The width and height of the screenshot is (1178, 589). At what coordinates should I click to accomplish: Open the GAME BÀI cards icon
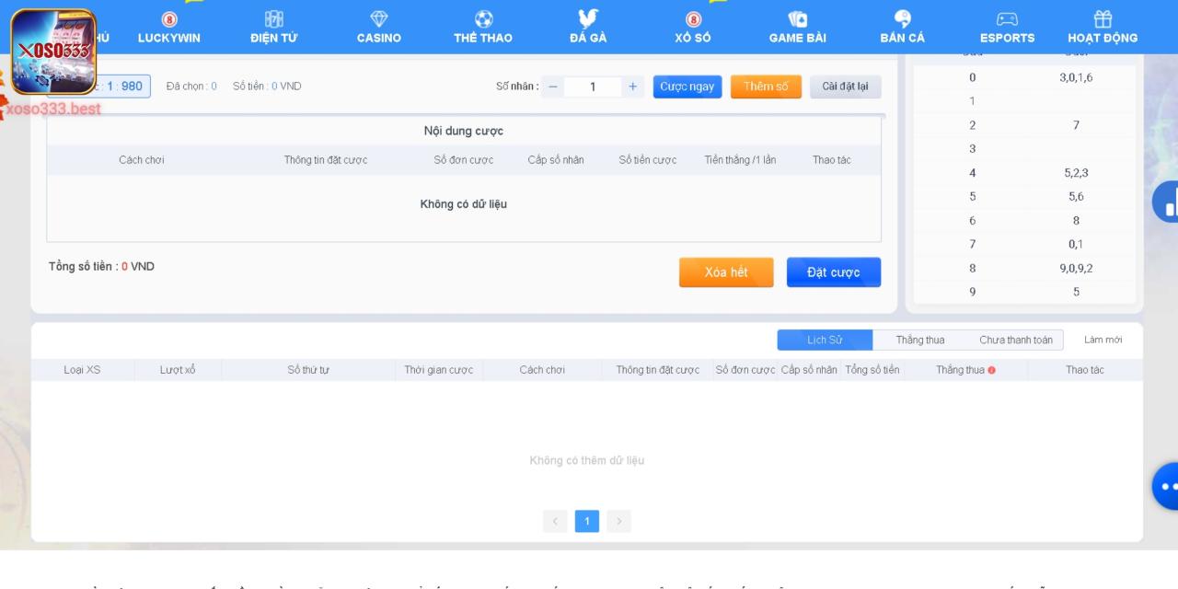tap(797, 19)
